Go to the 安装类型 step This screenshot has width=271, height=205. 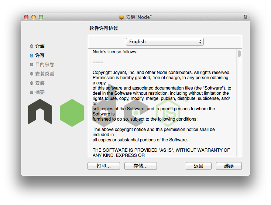45,74
